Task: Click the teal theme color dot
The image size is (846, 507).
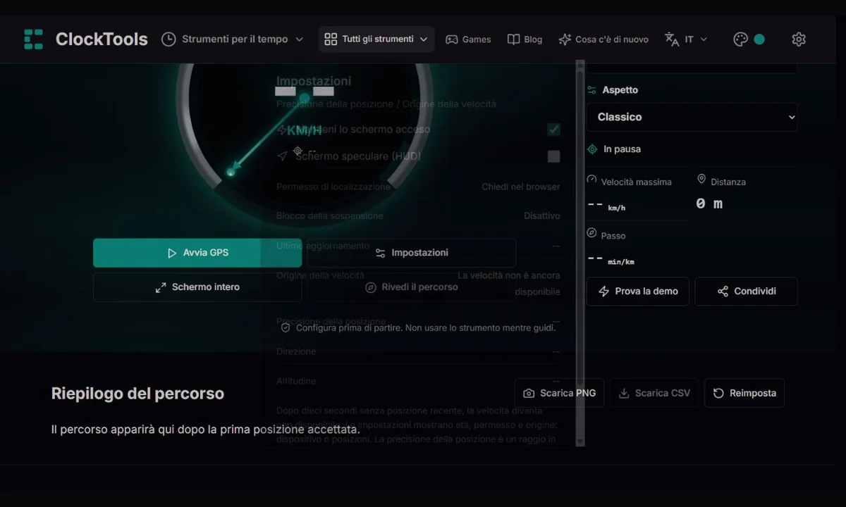Action: coord(759,39)
